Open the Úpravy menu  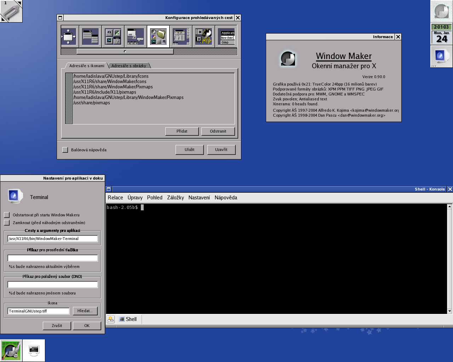click(x=135, y=198)
